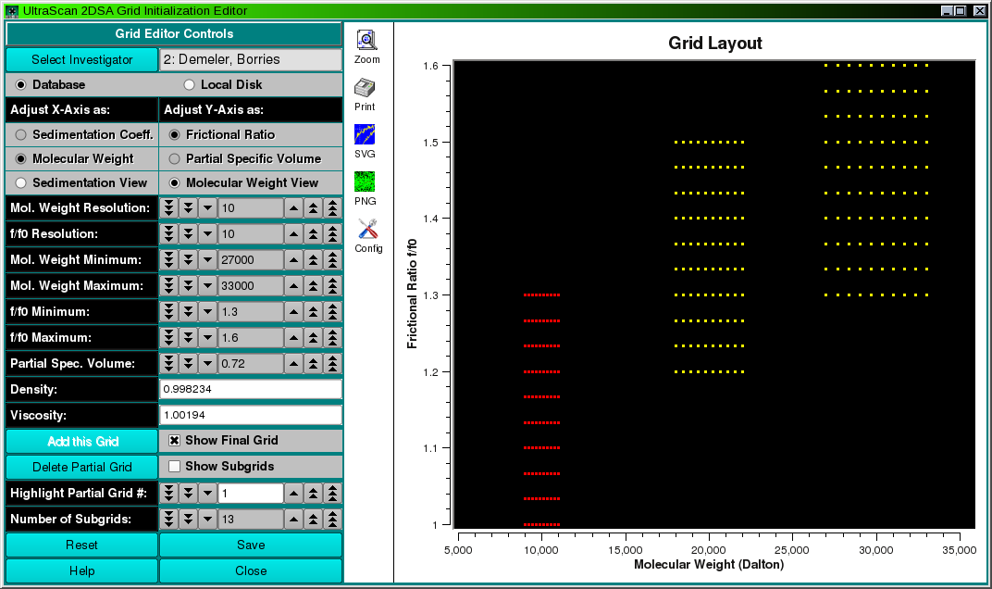The width and height of the screenshot is (992, 589).
Task: Double-arrow increase Mol. Weight Maximum
Action: click(x=313, y=285)
